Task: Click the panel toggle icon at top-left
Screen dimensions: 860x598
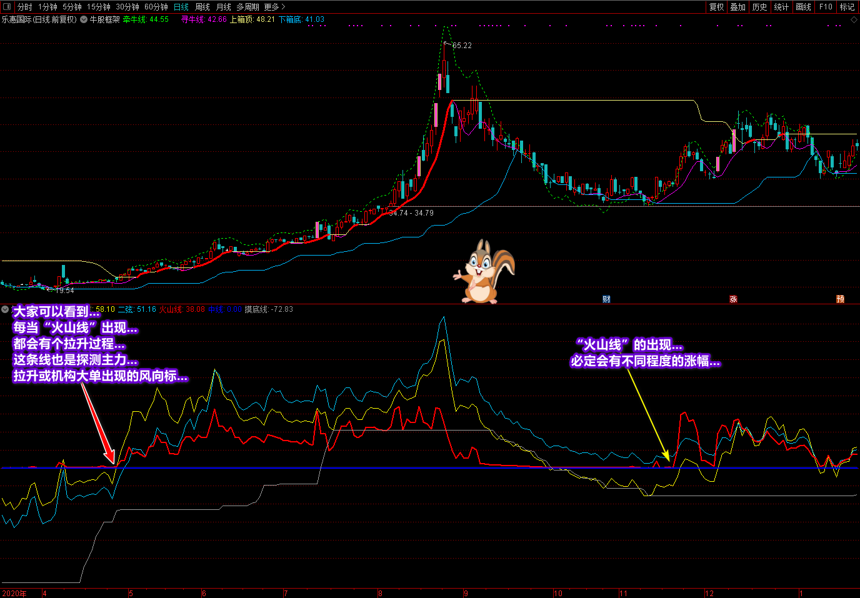Action: 7,7
